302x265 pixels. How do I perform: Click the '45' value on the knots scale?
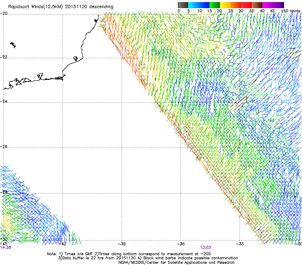coord(272,11)
